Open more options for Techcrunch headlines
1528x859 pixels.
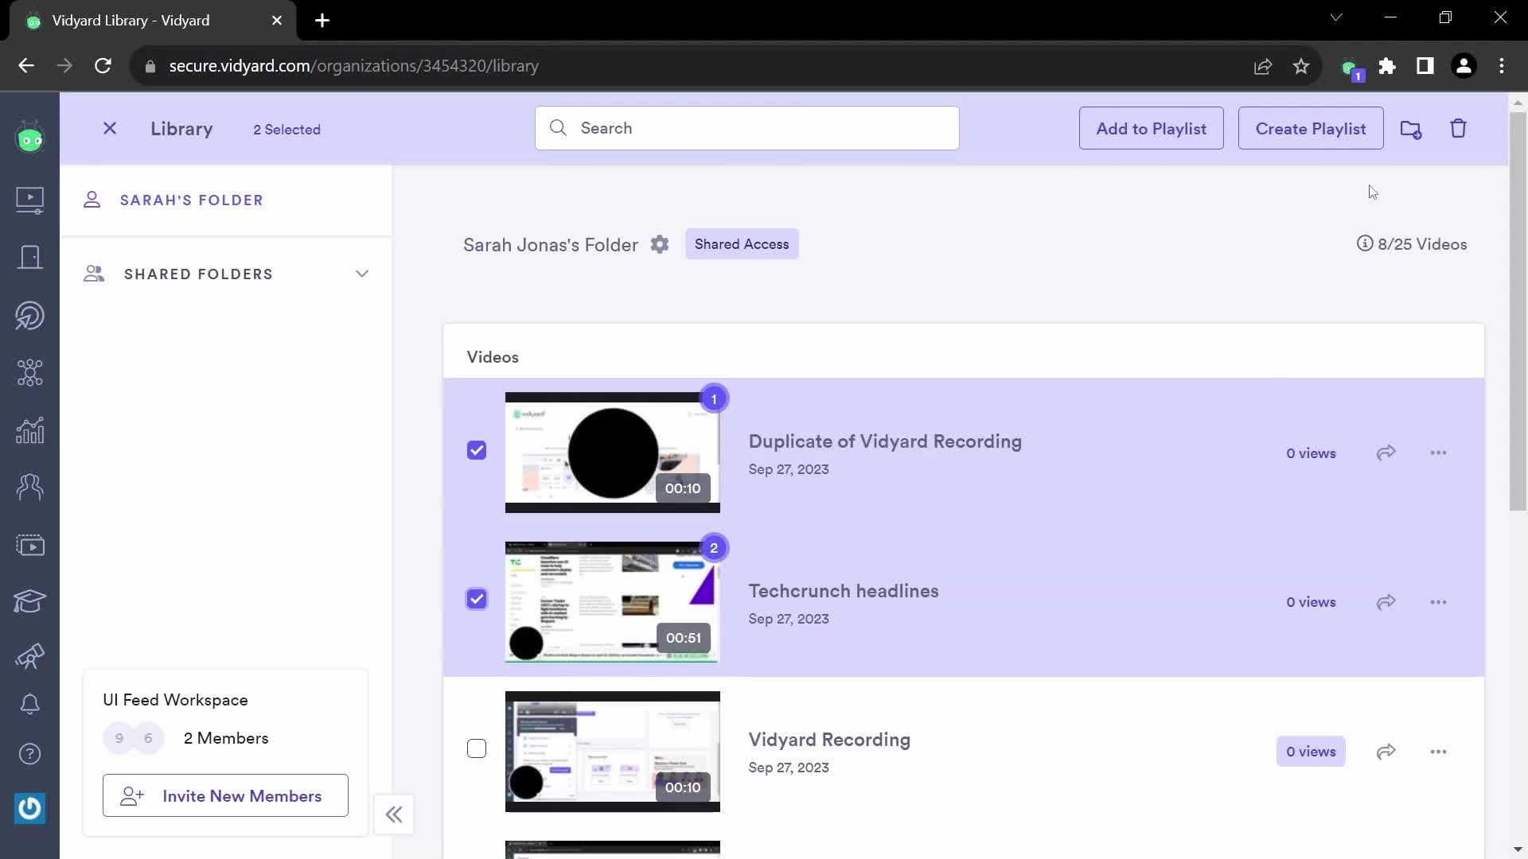(1438, 602)
